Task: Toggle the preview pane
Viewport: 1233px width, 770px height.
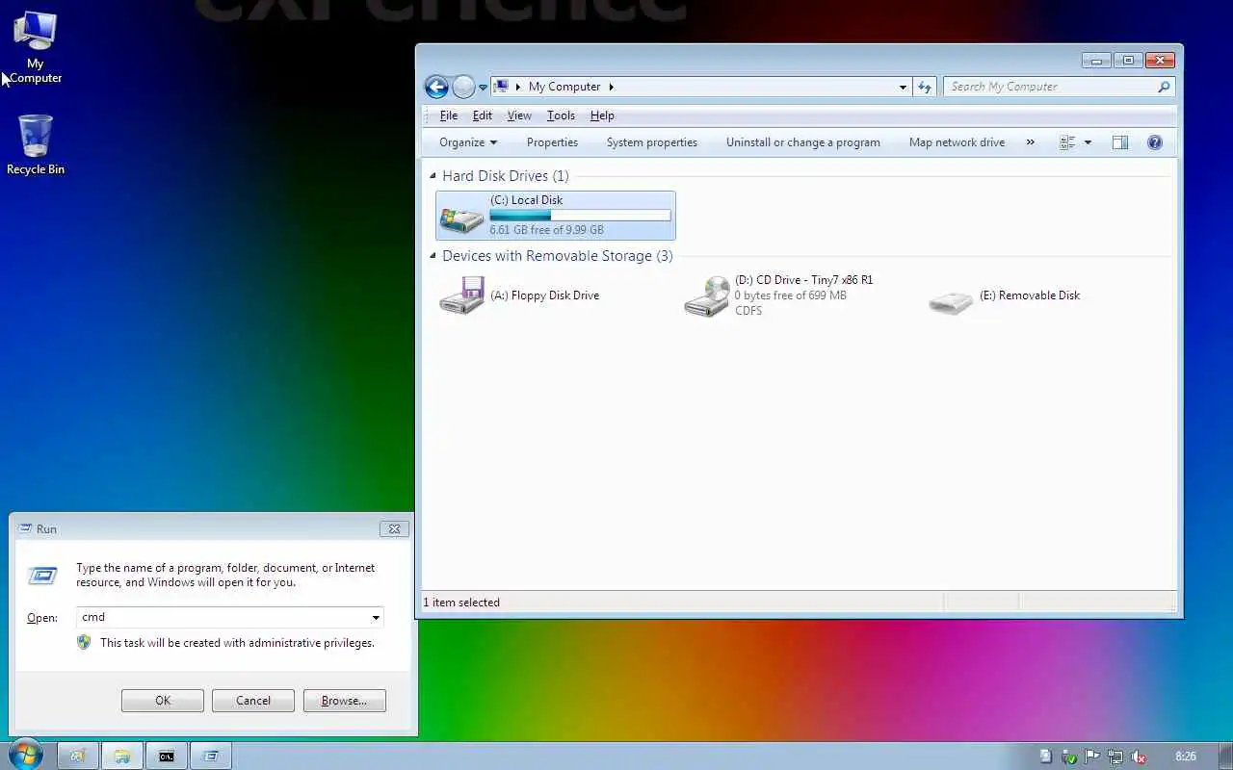Action: pos(1119,142)
